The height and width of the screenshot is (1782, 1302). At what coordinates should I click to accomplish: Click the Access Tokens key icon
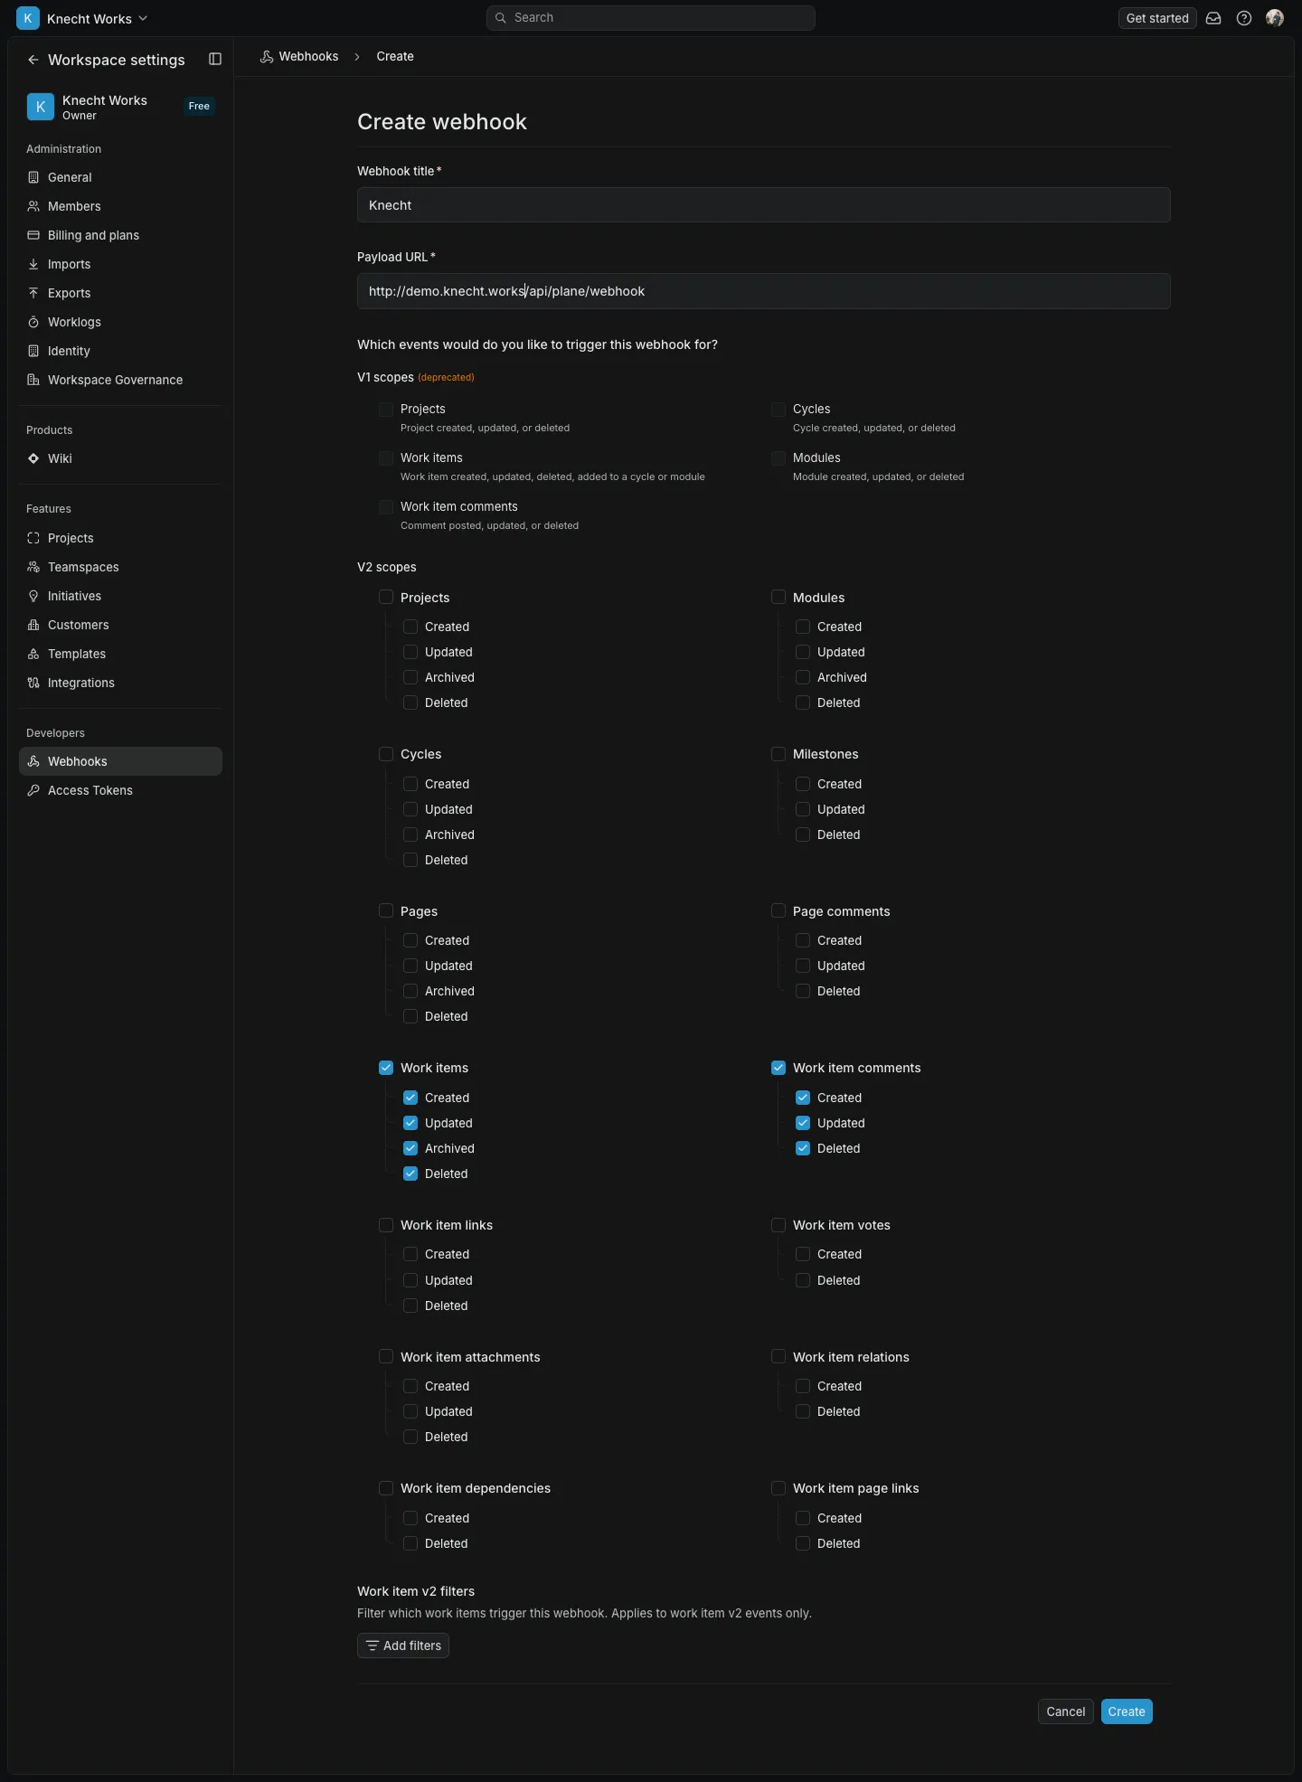(x=33, y=790)
